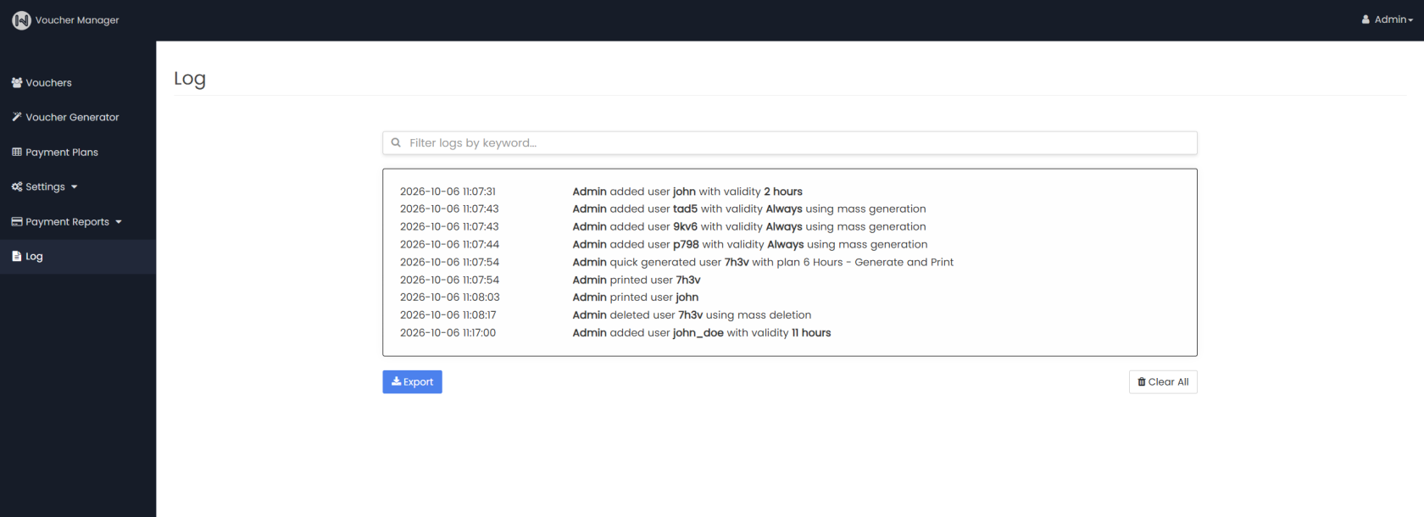Click the Admin user icon in top bar
The image size is (1424, 517).
tap(1366, 19)
